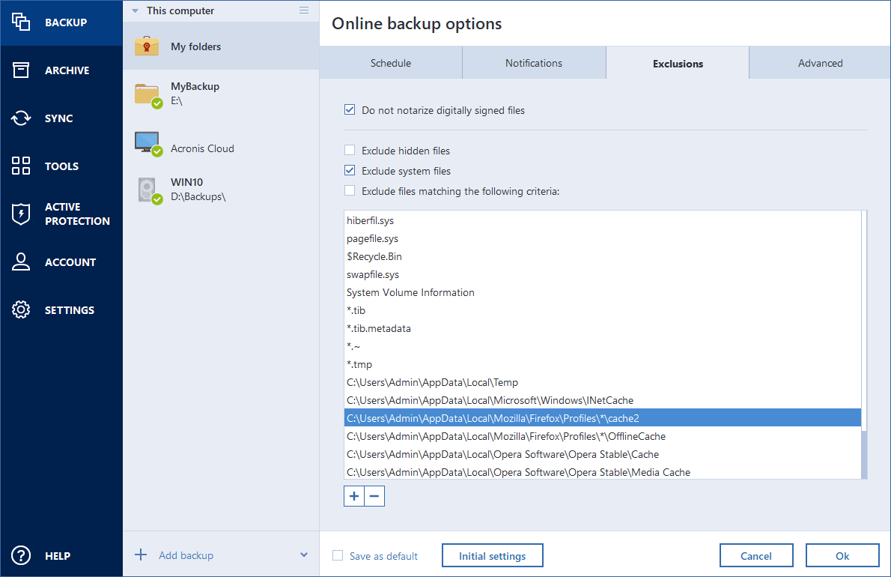
Task: Switch to the Advanced tab
Action: tap(820, 63)
